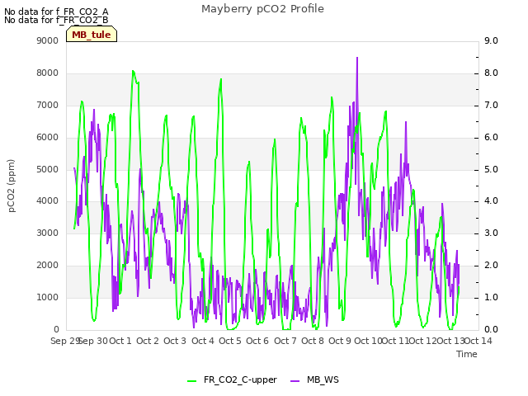Click the 6.0 right axis tick label
528x396 pixels.
point(491,138)
